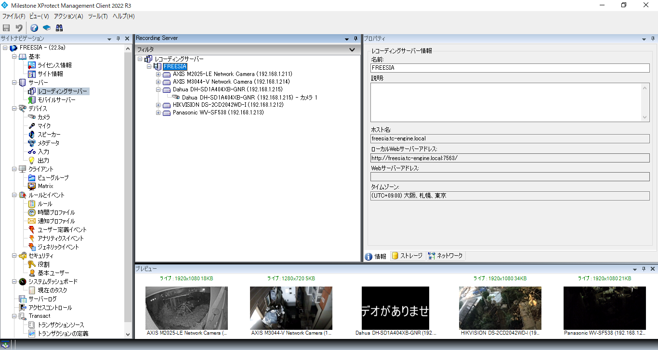Expand AXIS M2025-LE Network Camera node
This screenshot has width=658, height=350.
158,74
